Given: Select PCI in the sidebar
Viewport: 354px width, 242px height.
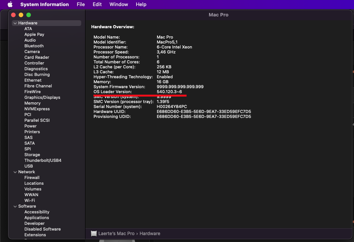Looking at the screenshot, I should 28,115.
